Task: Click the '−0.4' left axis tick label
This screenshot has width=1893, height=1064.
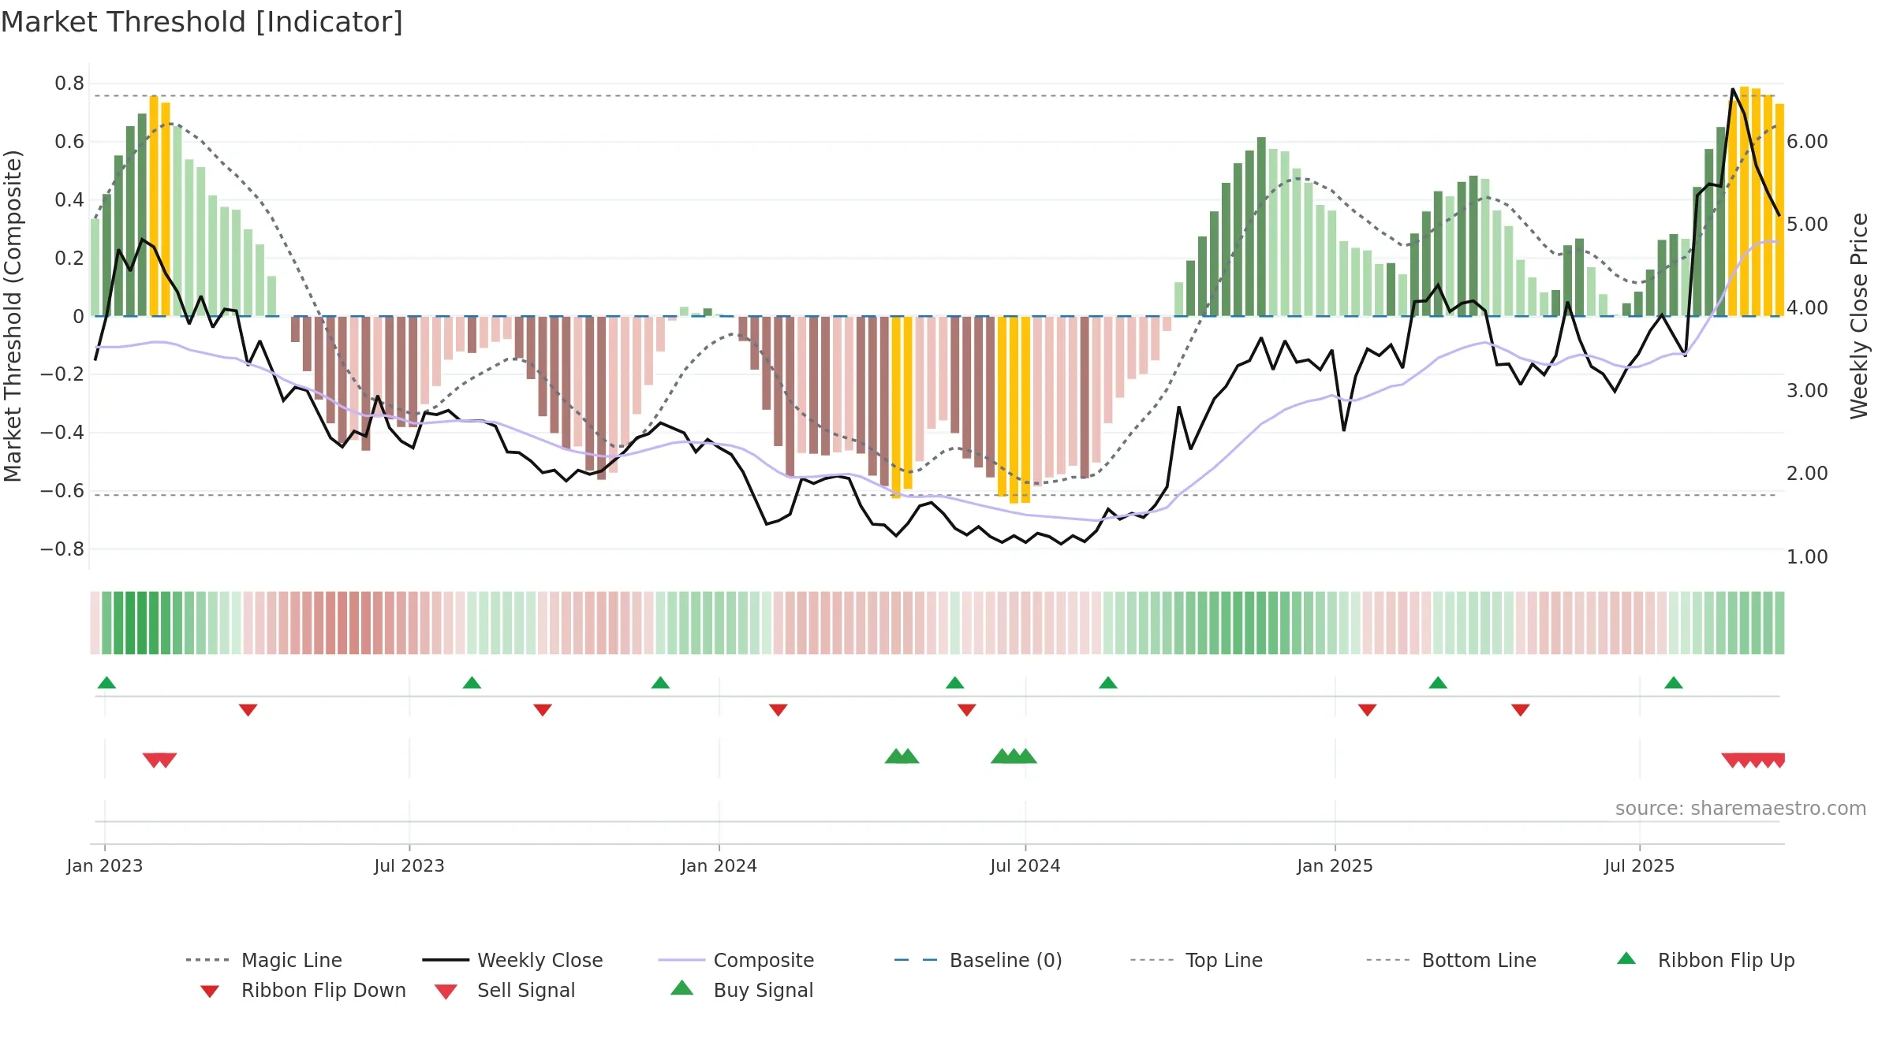Action: click(62, 433)
